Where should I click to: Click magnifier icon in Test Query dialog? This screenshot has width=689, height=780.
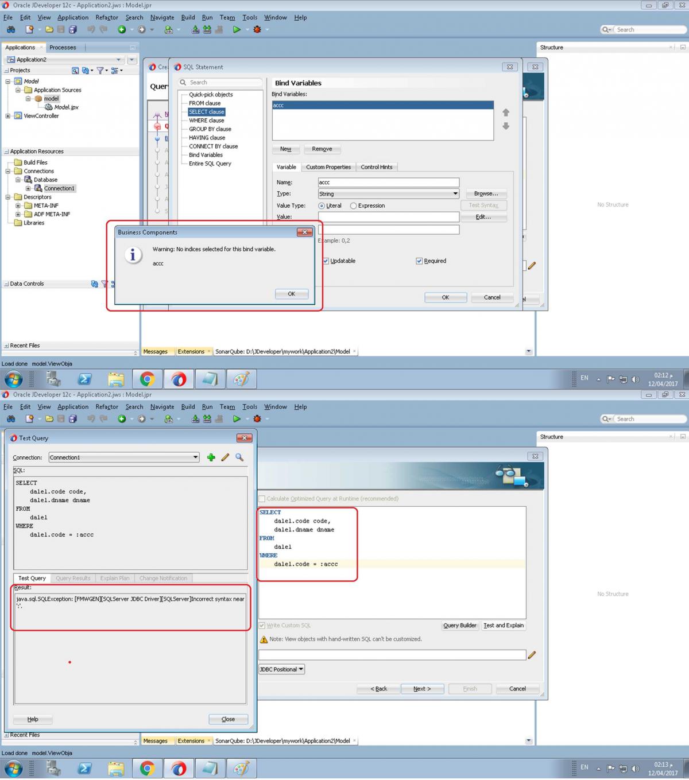point(239,457)
